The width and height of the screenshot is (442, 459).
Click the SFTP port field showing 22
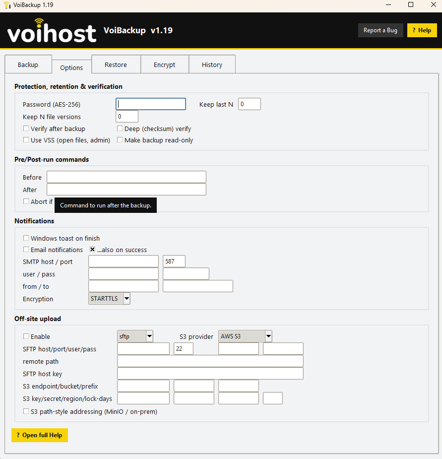tap(184, 349)
